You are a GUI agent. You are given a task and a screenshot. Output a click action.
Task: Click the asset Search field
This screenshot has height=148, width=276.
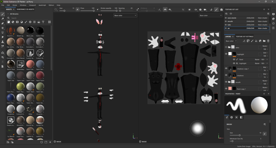click(29, 18)
